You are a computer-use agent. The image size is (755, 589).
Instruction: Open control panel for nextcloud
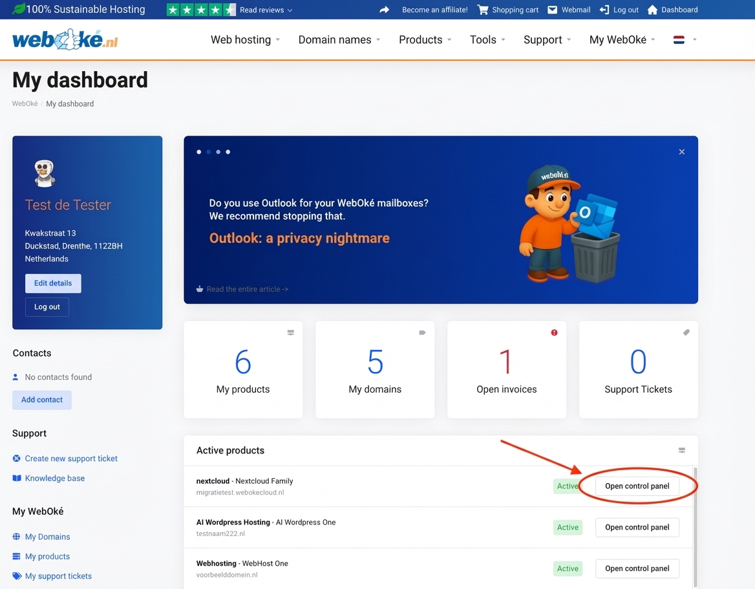click(x=637, y=486)
